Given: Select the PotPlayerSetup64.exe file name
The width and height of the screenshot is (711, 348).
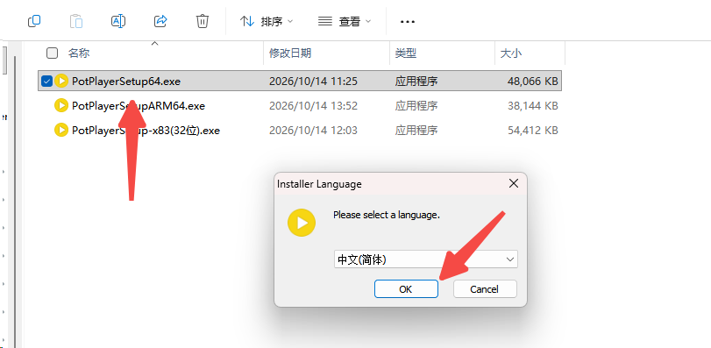Looking at the screenshot, I should [126, 82].
